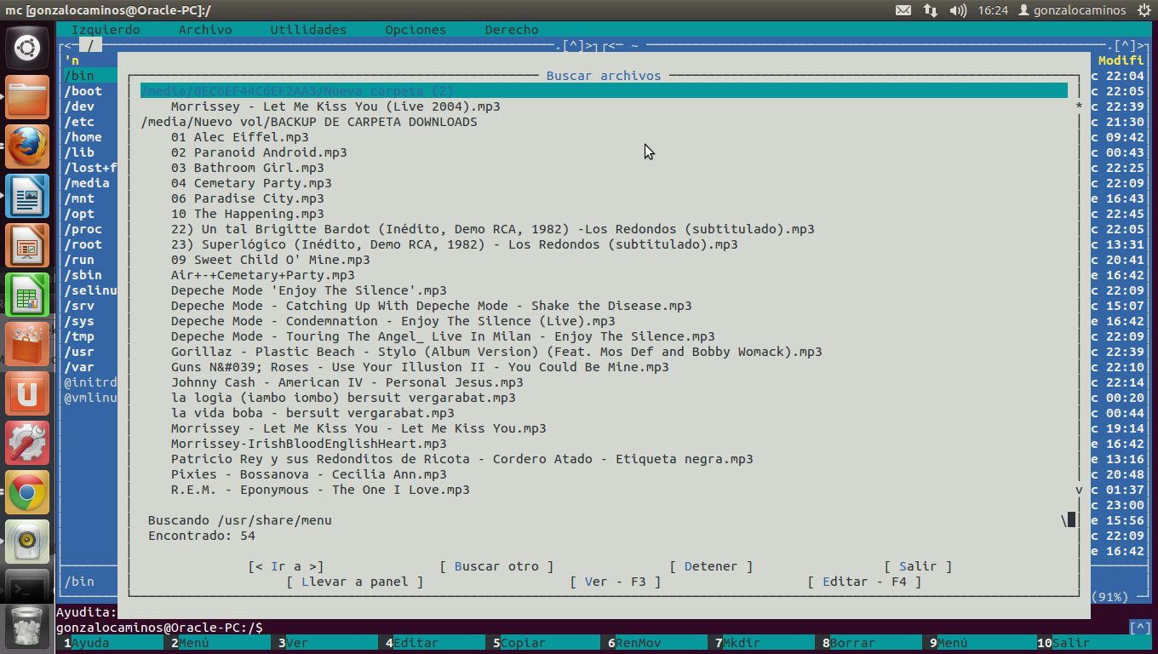The height and width of the screenshot is (654, 1158).
Task: Open the Files folder launcher icon
Action: 27,98
